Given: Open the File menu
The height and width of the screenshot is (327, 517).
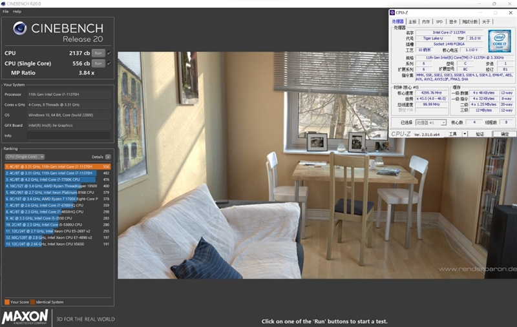Looking at the screenshot, I should click(x=6, y=12).
